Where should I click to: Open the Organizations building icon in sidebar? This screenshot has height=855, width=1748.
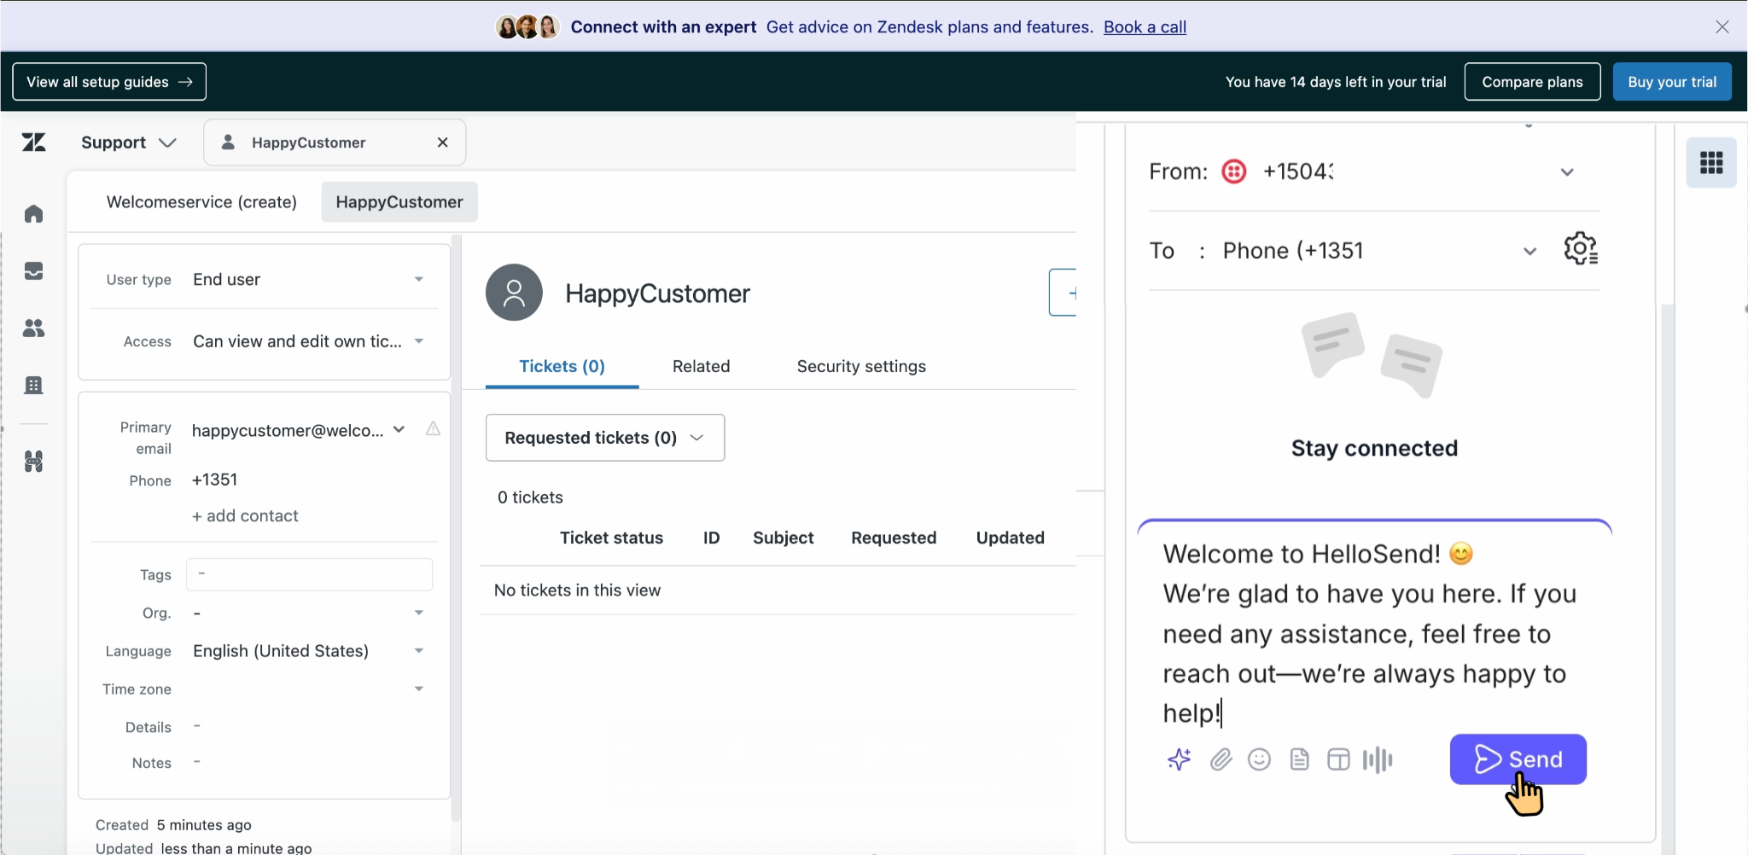[33, 385]
